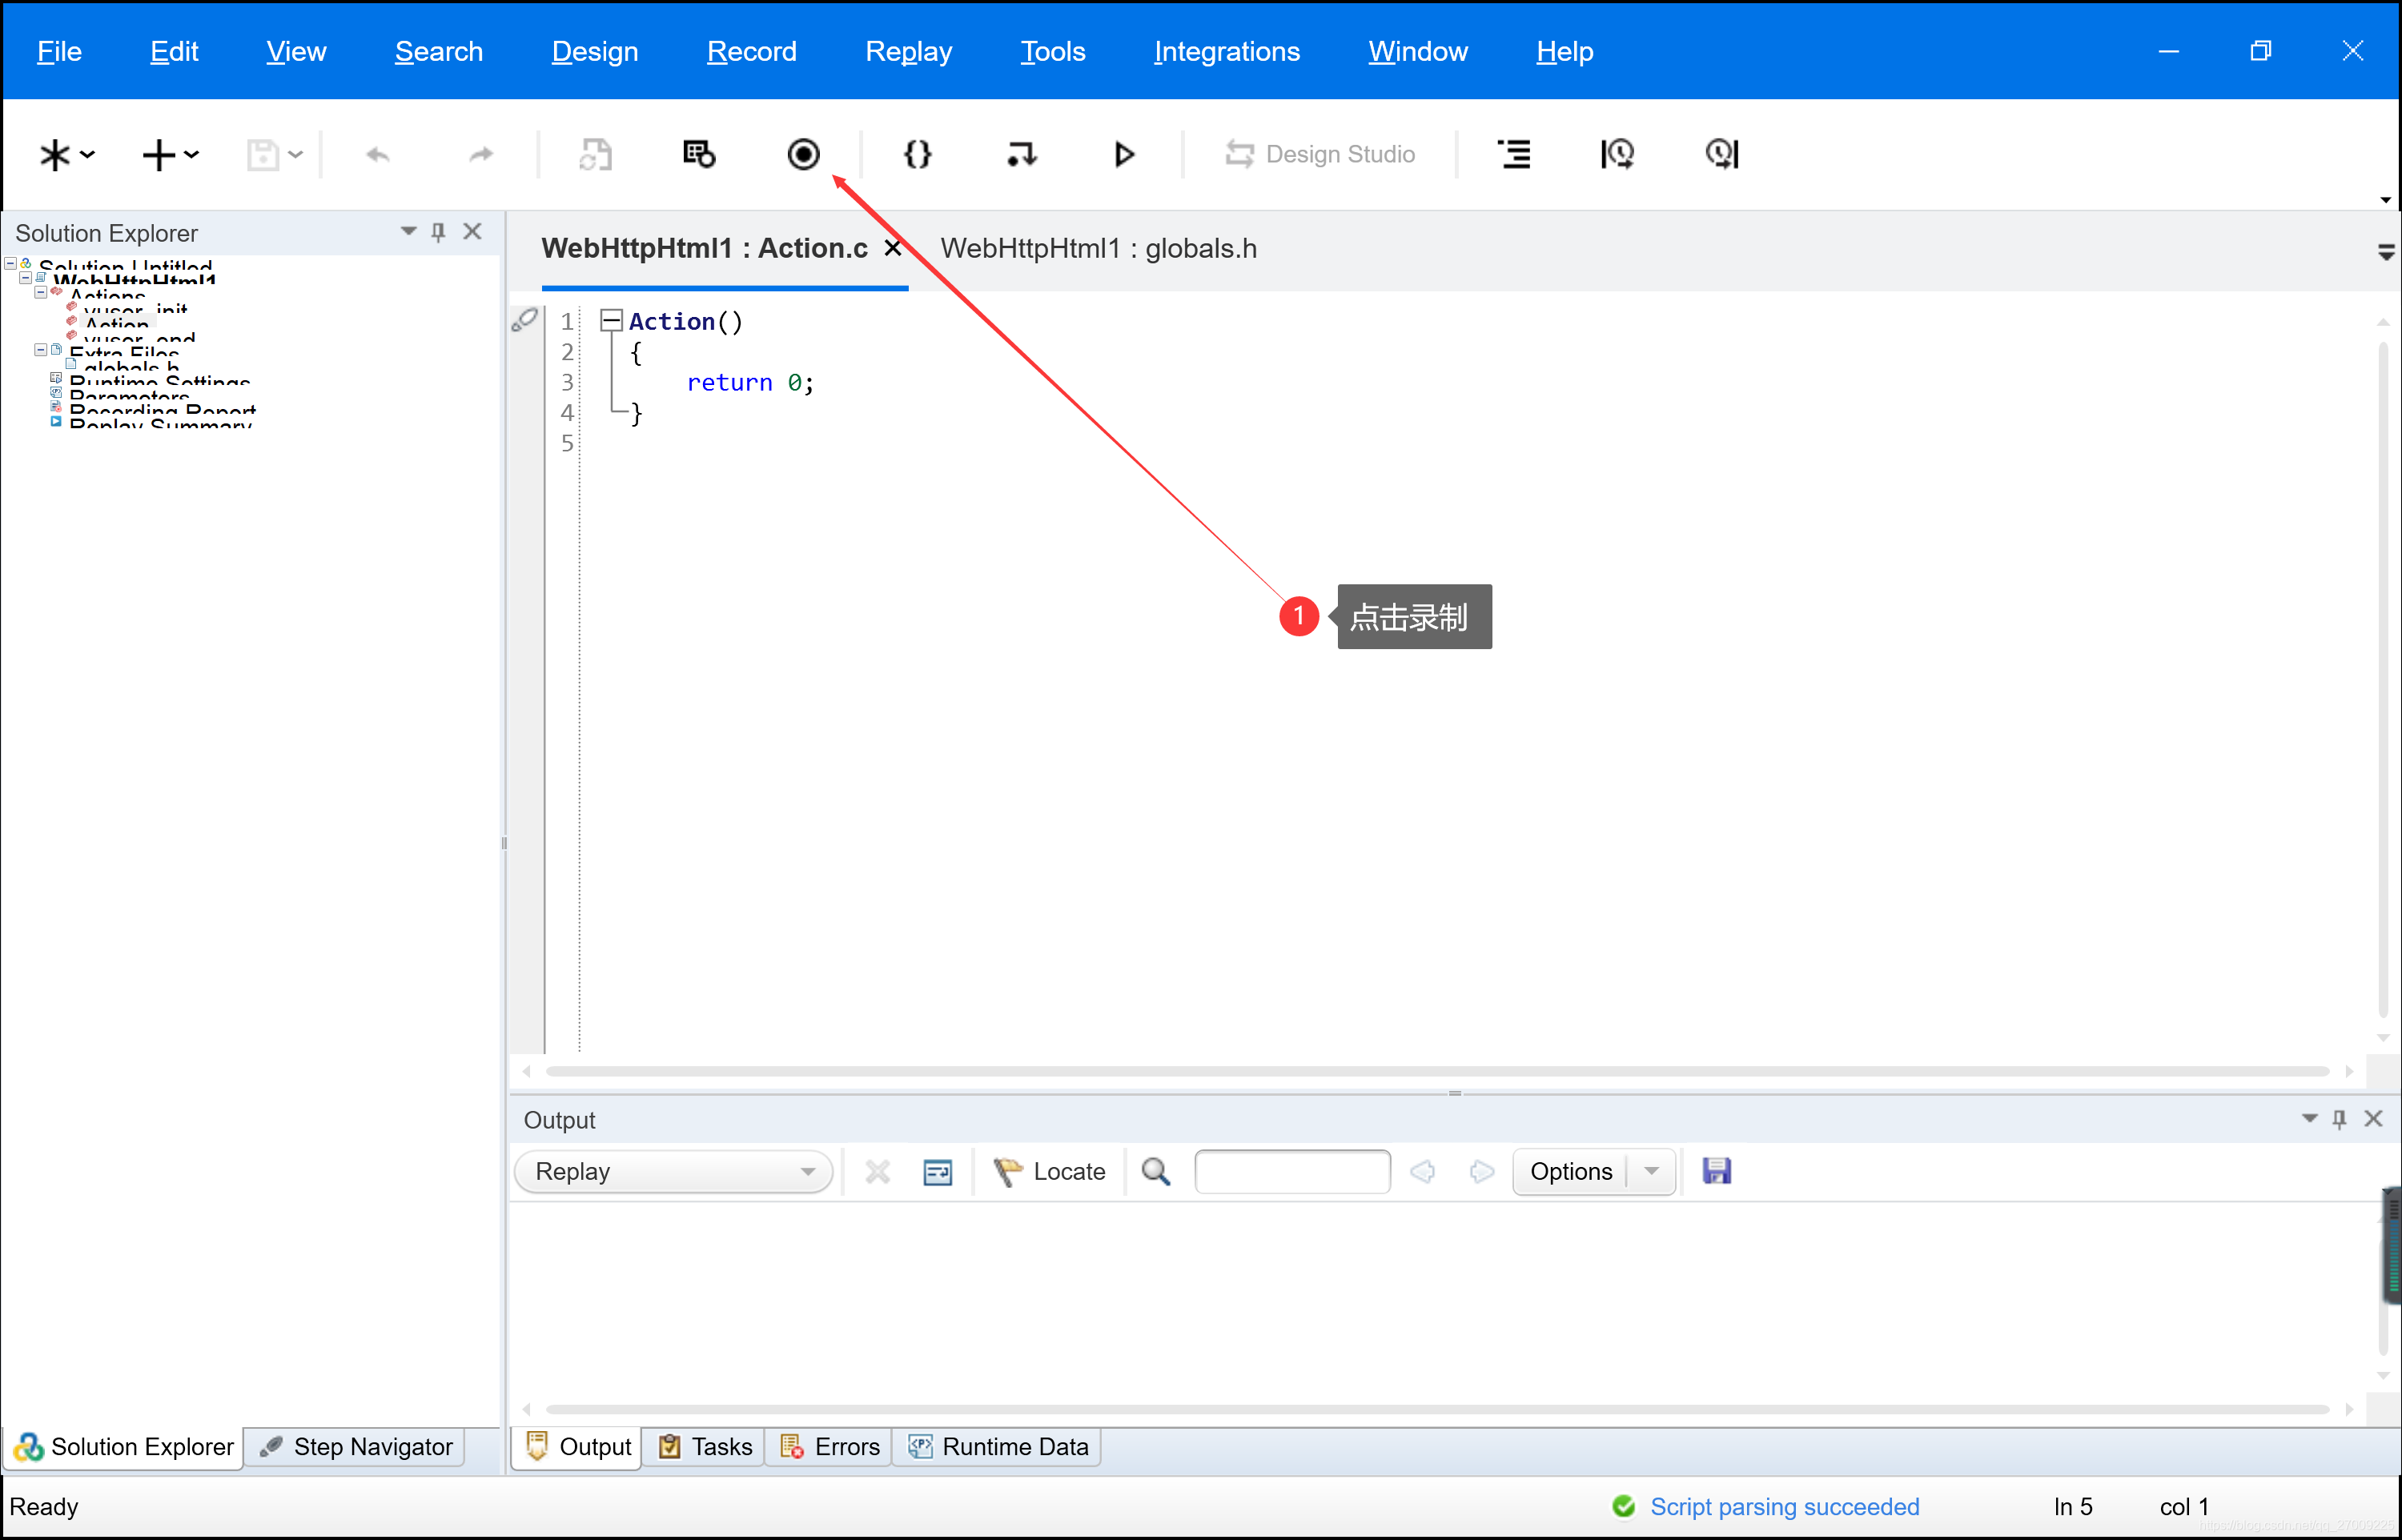Open Runtime Settings tree item
The height and width of the screenshot is (1540, 2402).
[x=159, y=382]
